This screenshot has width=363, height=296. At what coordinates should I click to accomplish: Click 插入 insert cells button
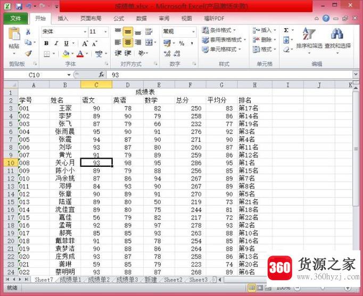coord(265,30)
